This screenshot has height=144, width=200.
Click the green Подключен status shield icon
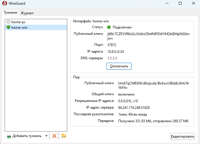pyautogui.click(x=109, y=27)
